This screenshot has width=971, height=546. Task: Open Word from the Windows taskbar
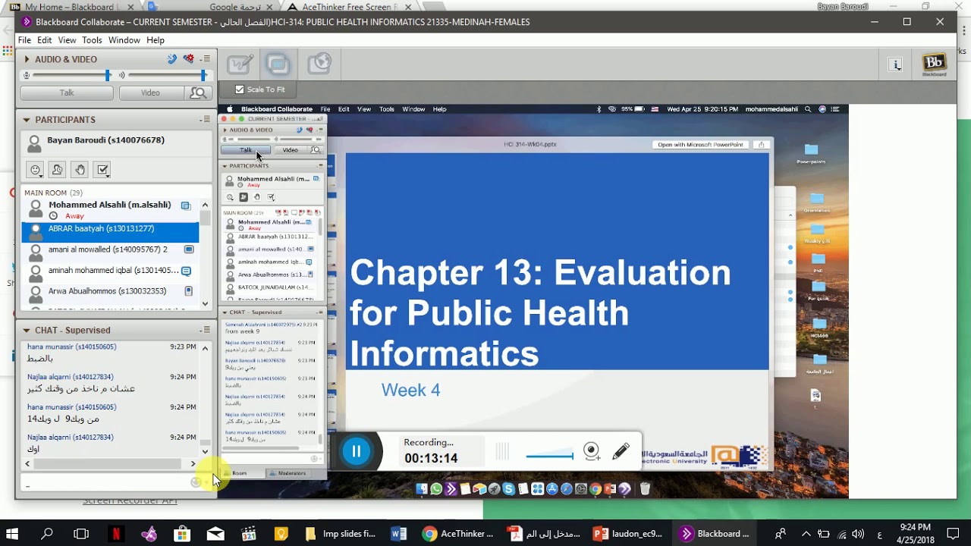click(398, 534)
